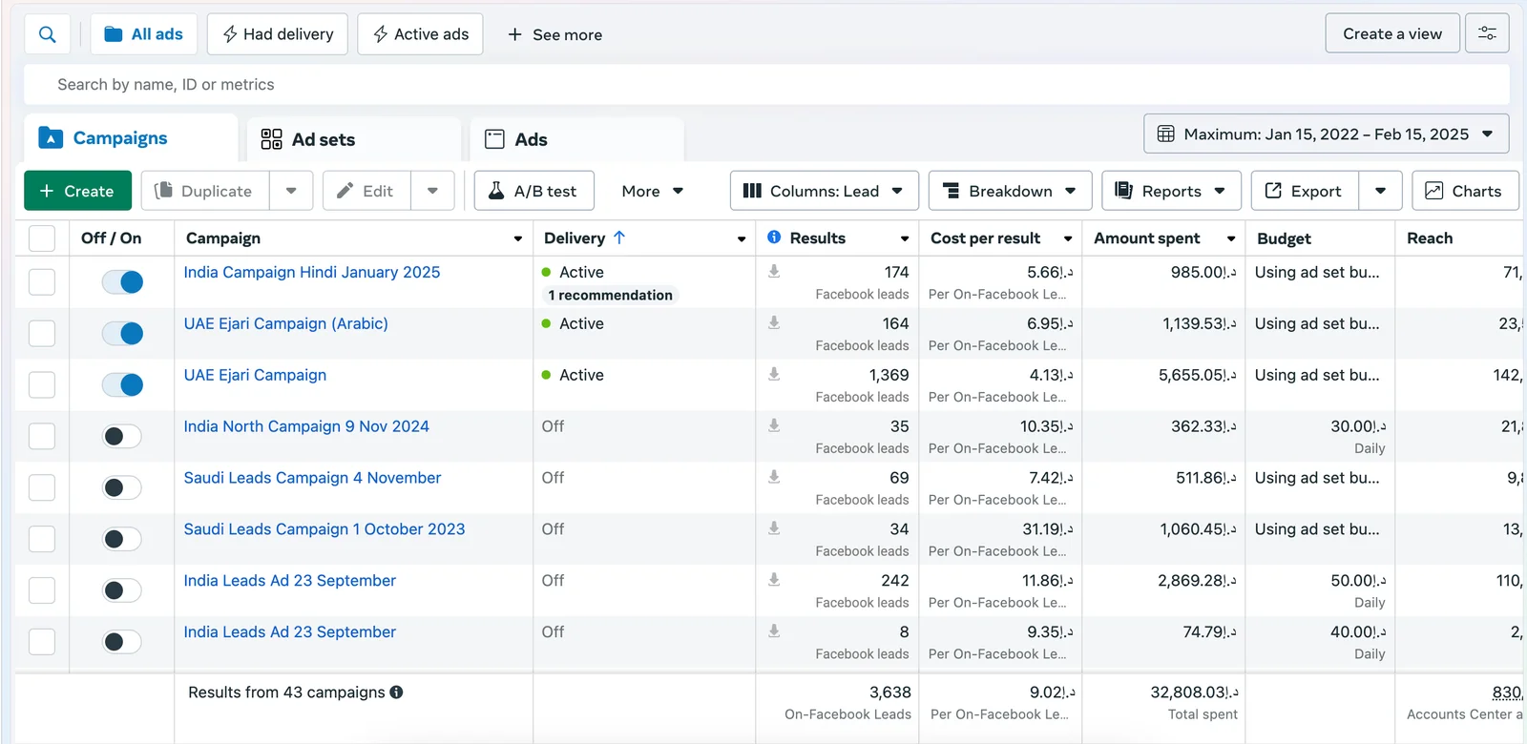The image size is (1527, 744).
Task: Switch to the Ads tab
Action: coord(530,139)
